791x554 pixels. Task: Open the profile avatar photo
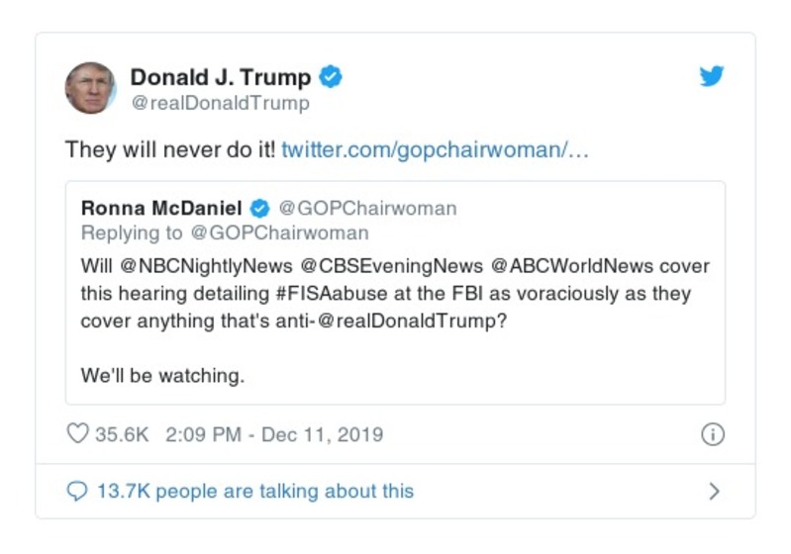[90, 88]
